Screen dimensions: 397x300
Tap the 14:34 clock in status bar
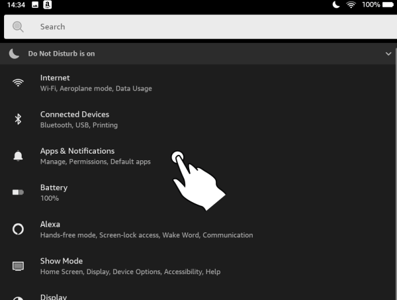16,5
